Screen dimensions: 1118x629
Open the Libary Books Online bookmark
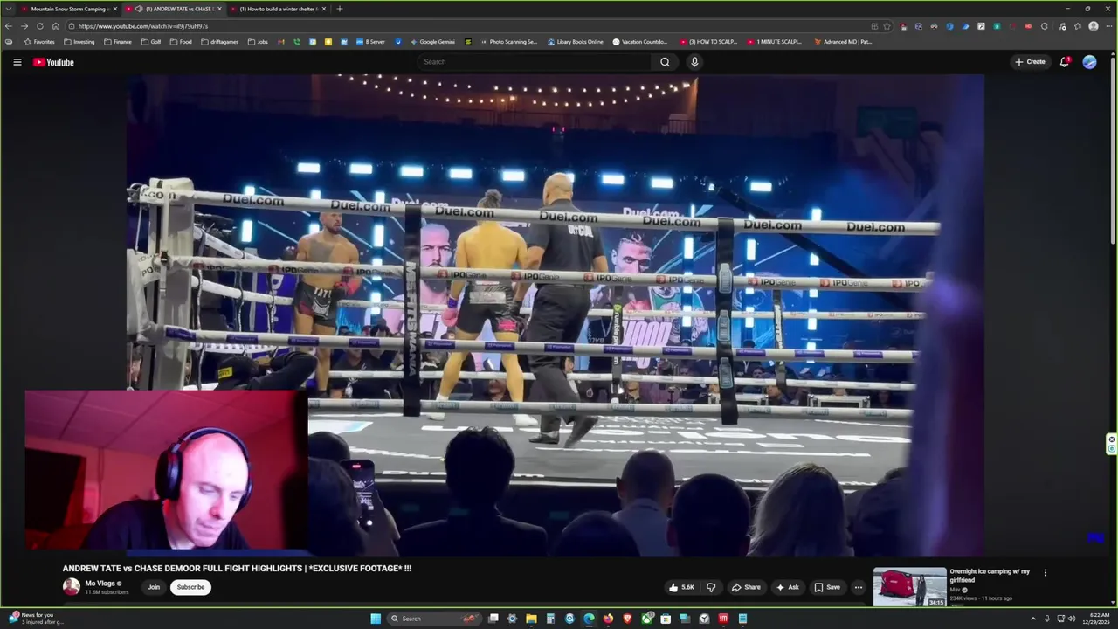point(575,42)
